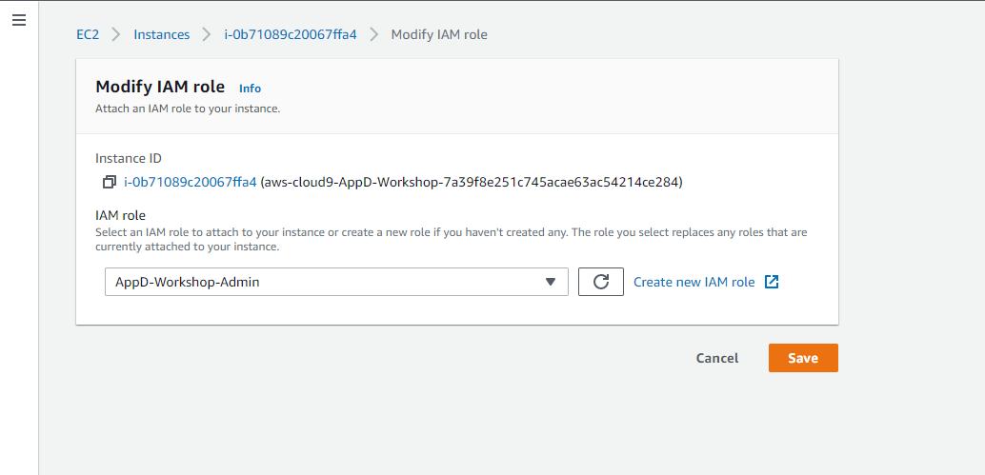Screen dimensions: 985x475
Task: Open the side navigation hamburger menu
Action: point(18,20)
